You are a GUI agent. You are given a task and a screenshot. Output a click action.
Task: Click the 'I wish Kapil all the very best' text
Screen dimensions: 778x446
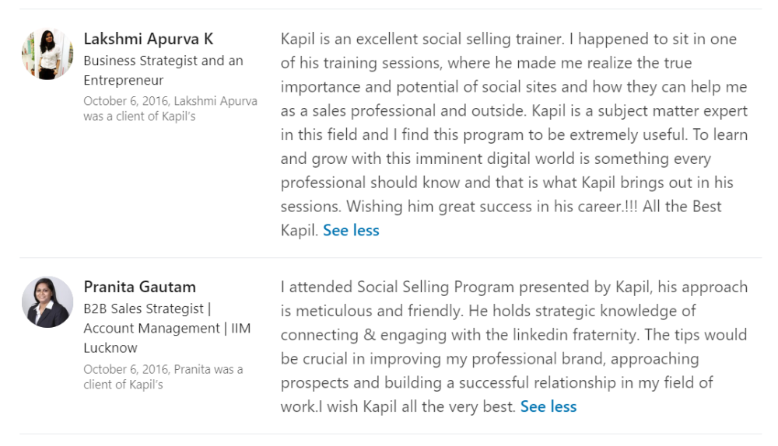point(417,407)
